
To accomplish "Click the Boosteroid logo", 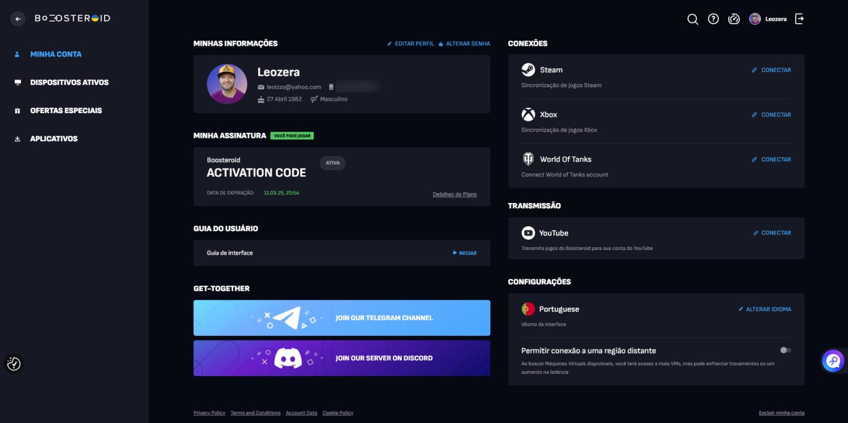I will pos(72,19).
